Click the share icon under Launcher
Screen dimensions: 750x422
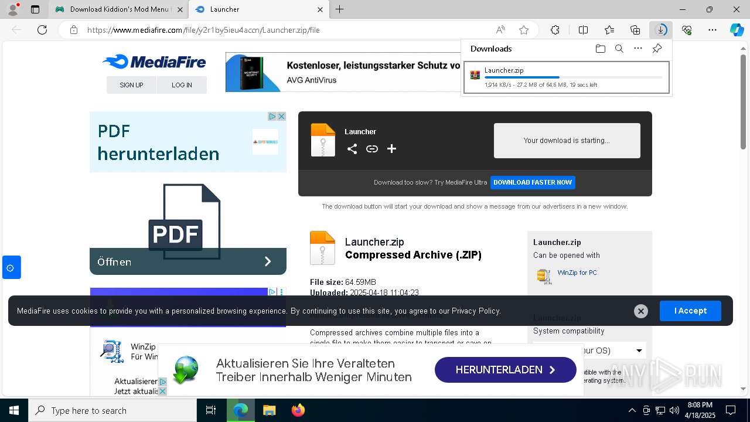[352, 149]
